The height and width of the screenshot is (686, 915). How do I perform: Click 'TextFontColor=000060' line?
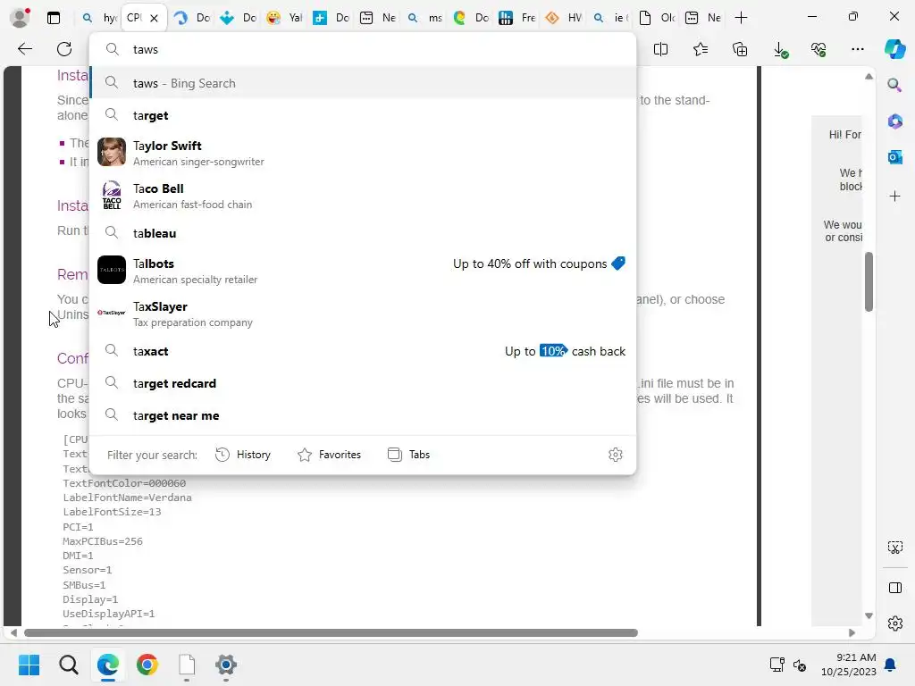click(124, 483)
